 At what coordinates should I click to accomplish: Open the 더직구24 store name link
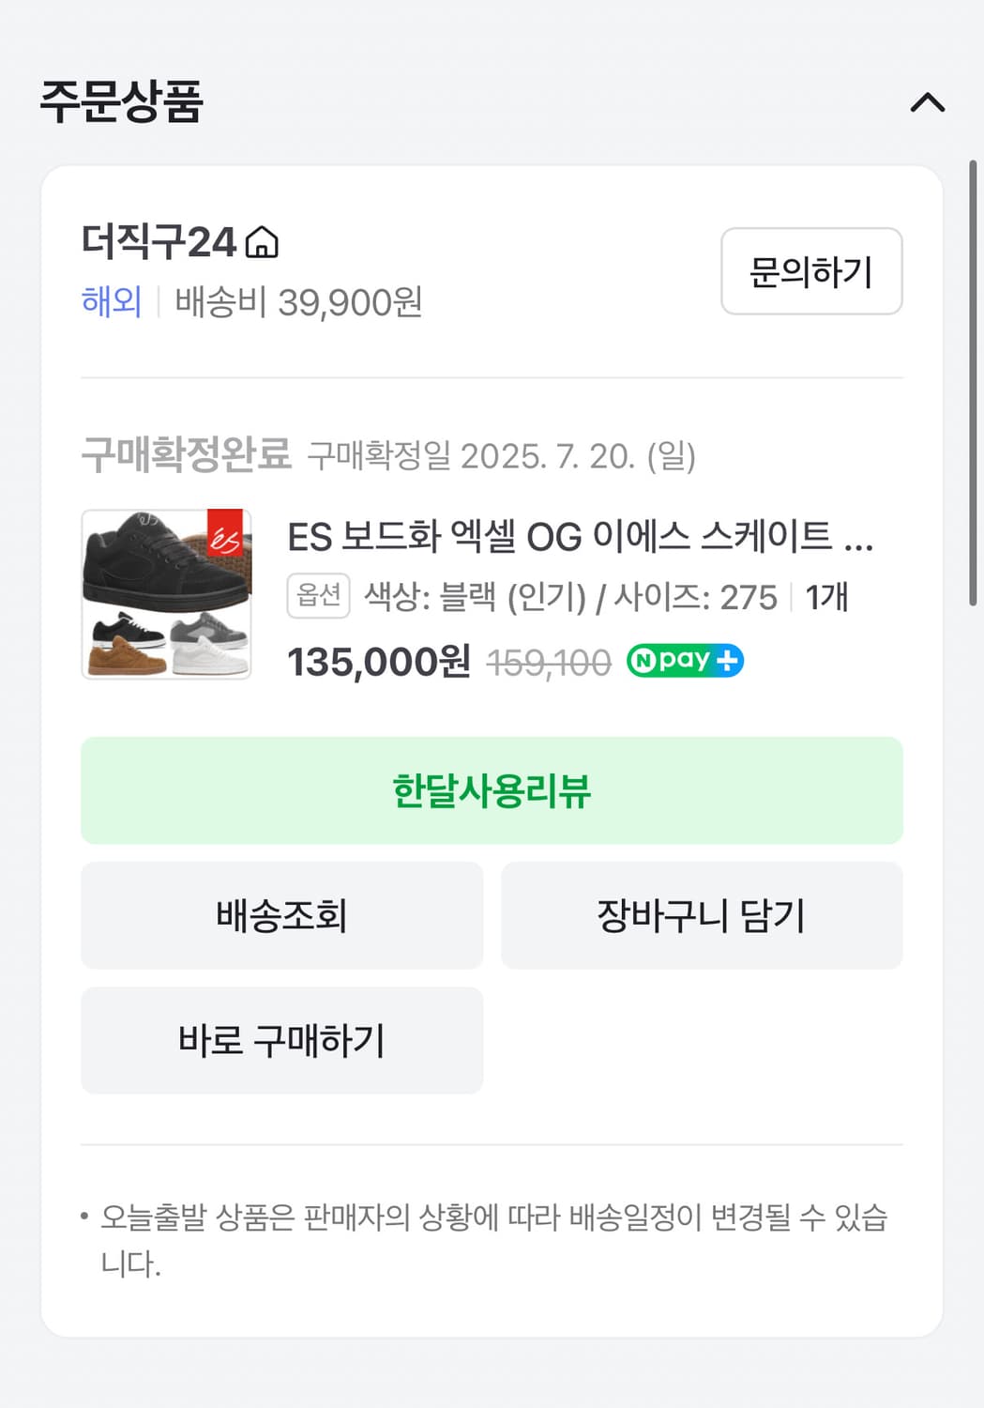159,242
